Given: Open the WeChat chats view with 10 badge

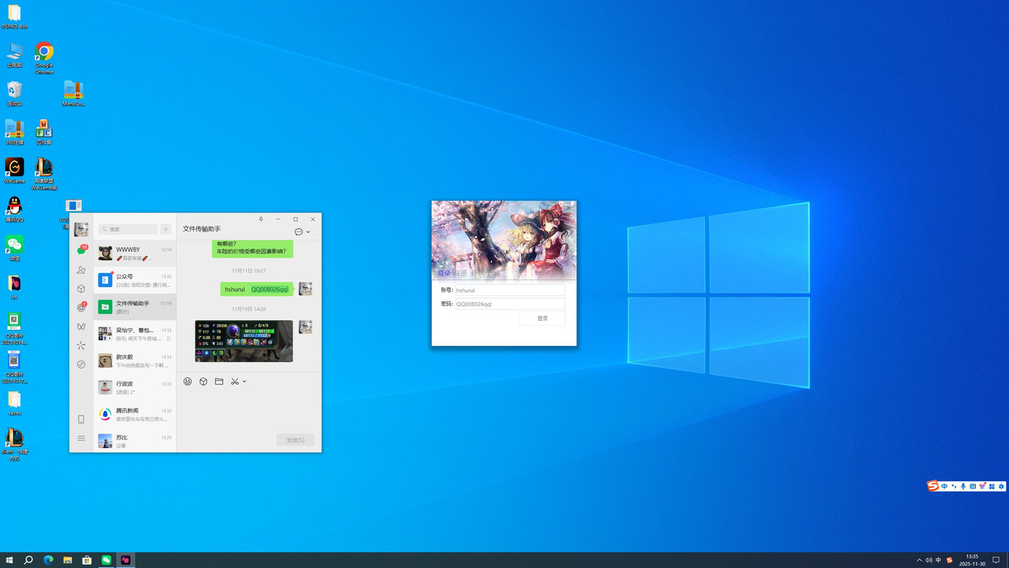Looking at the screenshot, I should 81,250.
